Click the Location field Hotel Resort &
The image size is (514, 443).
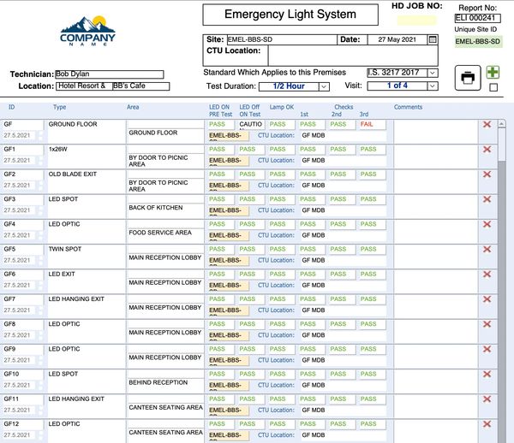click(84, 86)
